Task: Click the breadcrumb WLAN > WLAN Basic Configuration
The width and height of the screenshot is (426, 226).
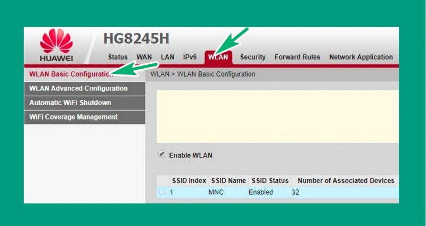Action: coord(203,74)
